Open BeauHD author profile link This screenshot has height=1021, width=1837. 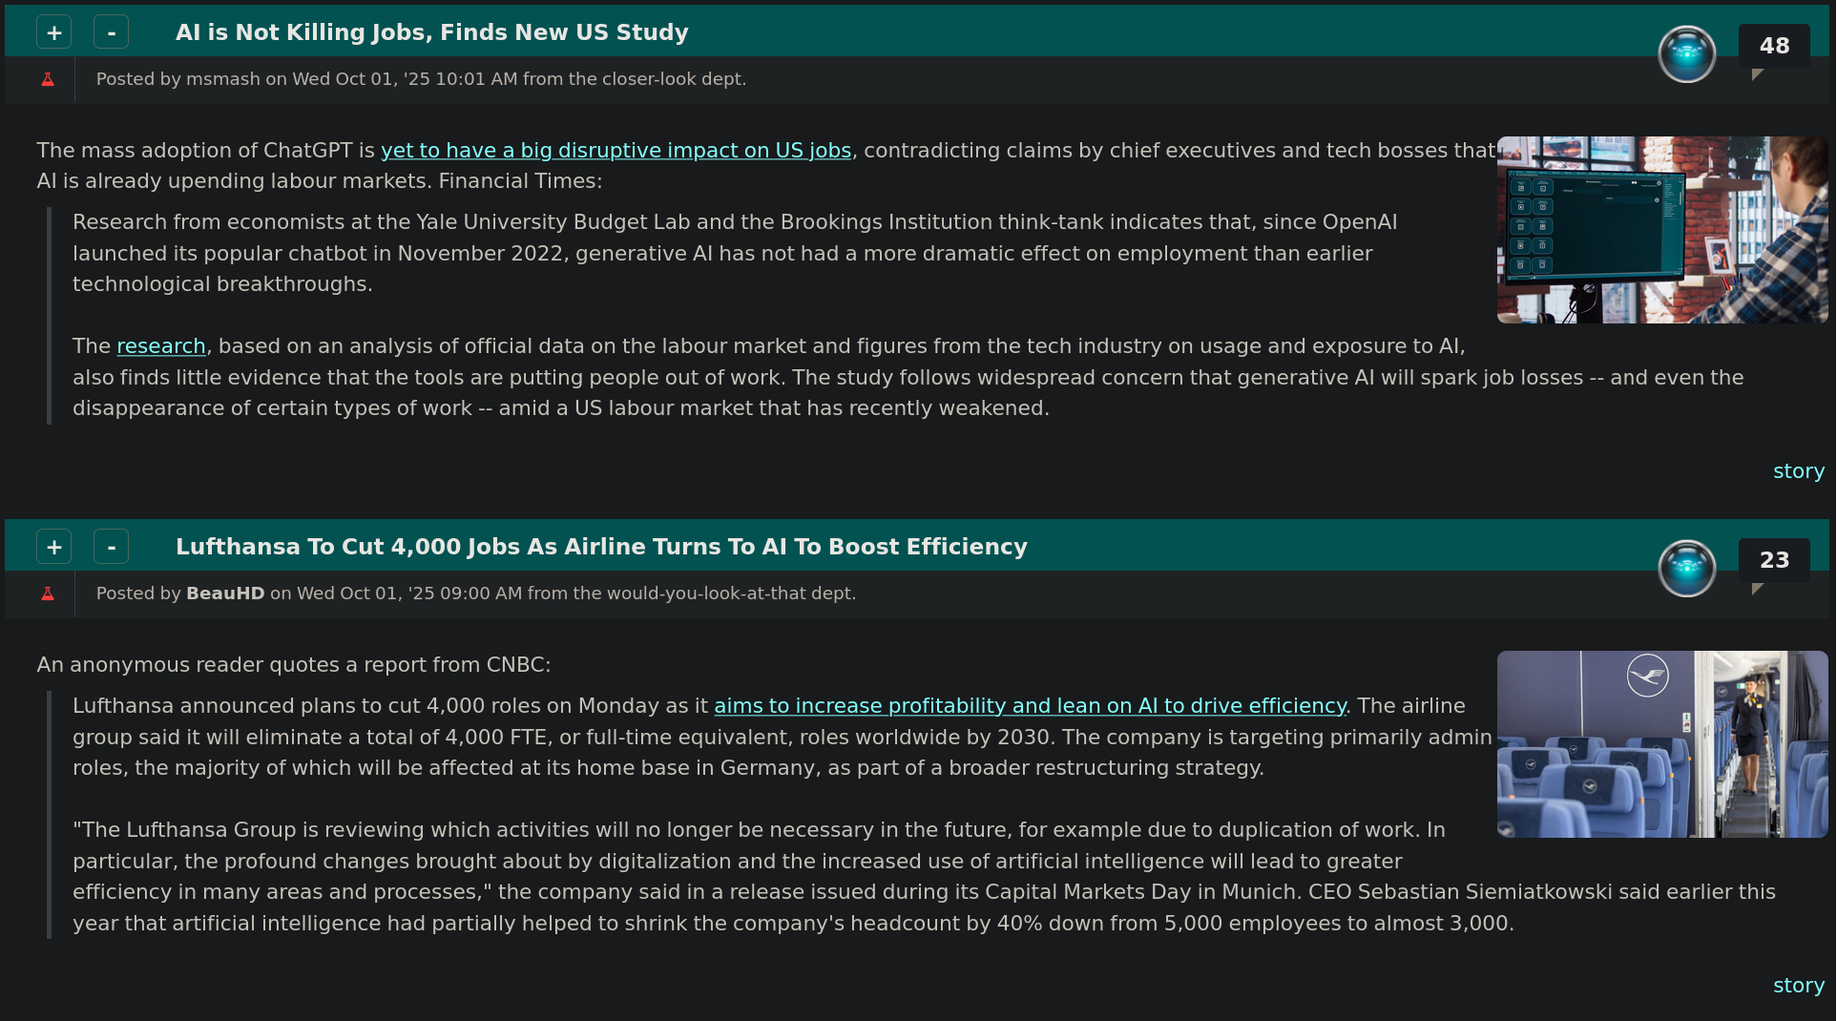[225, 594]
